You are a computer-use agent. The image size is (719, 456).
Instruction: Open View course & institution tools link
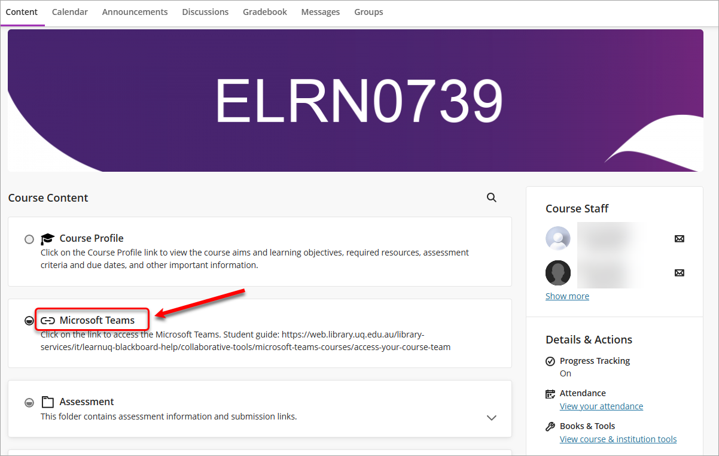[x=618, y=439]
